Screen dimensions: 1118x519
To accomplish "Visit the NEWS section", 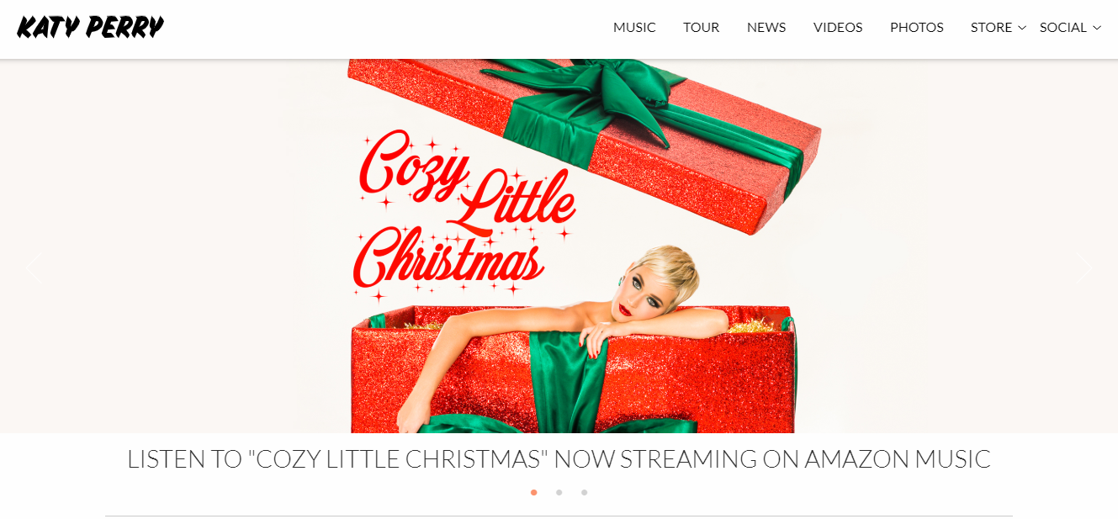I will tap(766, 28).
